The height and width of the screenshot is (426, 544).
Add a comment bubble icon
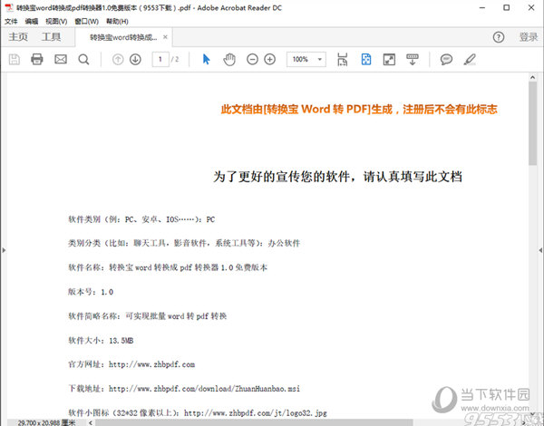(x=446, y=59)
